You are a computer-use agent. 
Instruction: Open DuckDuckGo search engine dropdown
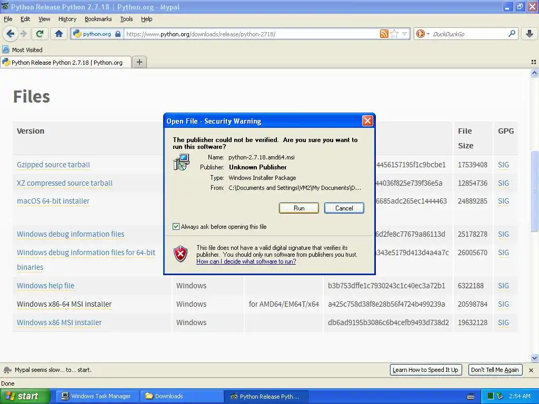(423, 34)
